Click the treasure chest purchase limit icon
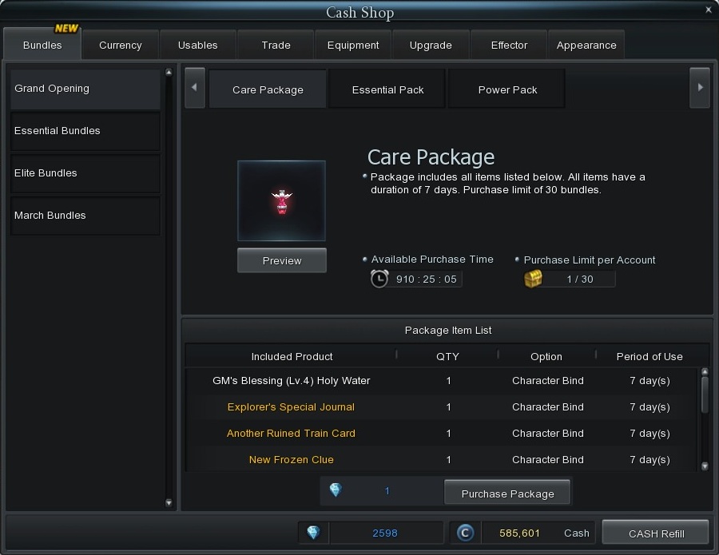The width and height of the screenshot is (719, 555). pos(533,279)
